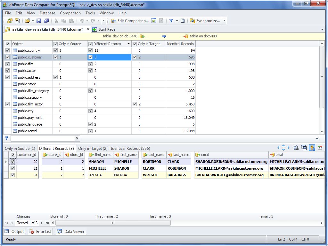This screenshot has height=246, width=328.
Task: Uncheck the checkbox for customer_id 21 row
Action: [x=12, y=168]
